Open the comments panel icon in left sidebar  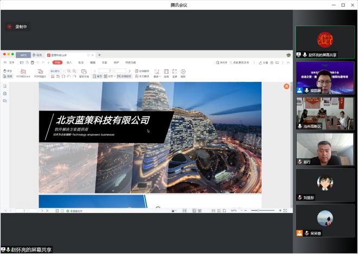coord(5,101)
